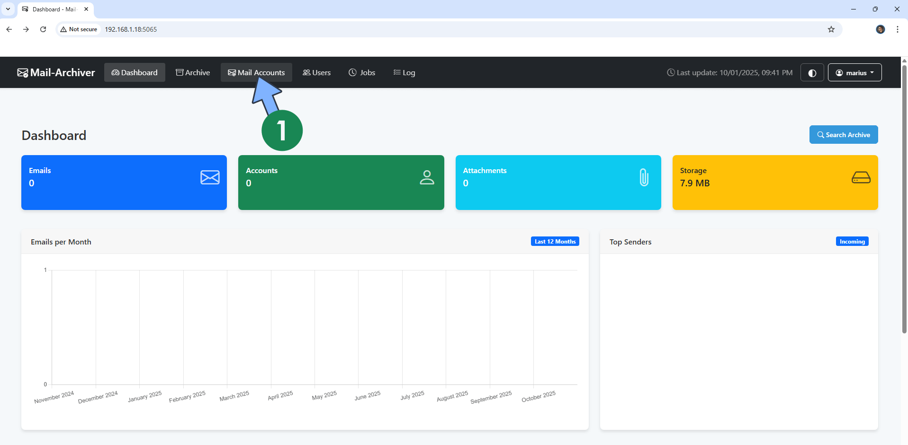
Task: Toggle dark mode with the contrast icon
Action: 812,73
